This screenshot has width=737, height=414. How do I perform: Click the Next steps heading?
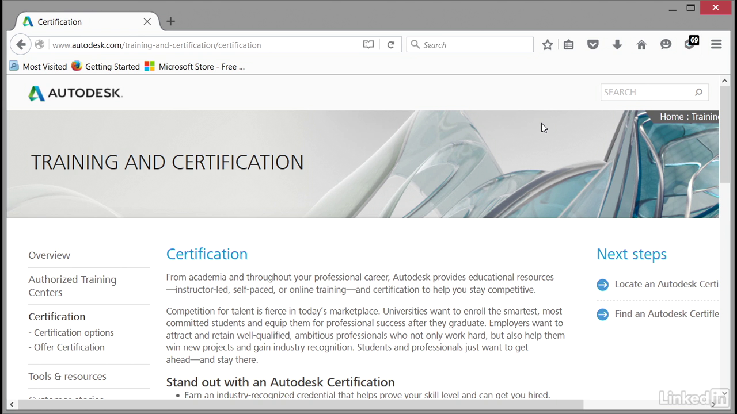(x=631, y=254)
